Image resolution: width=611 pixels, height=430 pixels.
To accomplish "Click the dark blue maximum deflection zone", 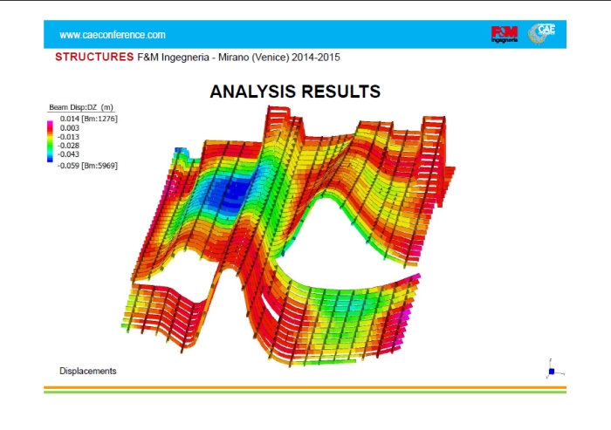I will click(234, 190).
